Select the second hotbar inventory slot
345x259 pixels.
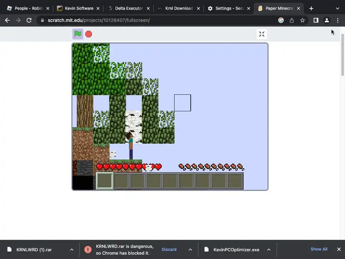click(121, 181)
